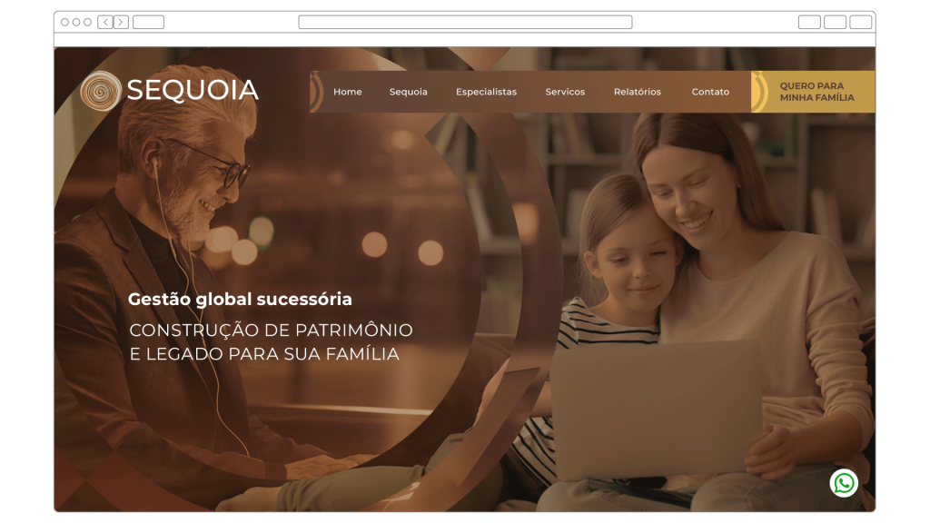
Task: Click the browser back arrow
Action: tap(105, 23)
